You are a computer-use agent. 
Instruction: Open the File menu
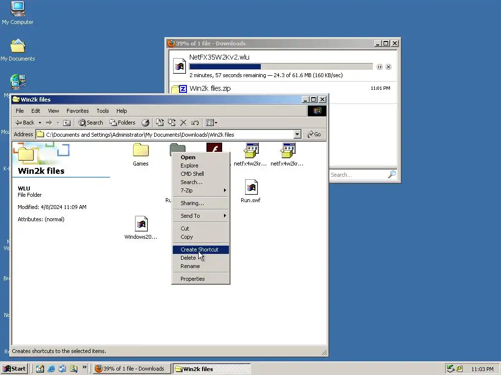[20, 111]
